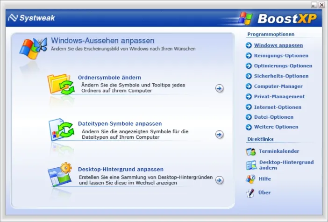The height and width of the screenshot is (222, 328).
Task: Open the Desktop-Hintergrund ändern direct link
Action: (286, 165)
